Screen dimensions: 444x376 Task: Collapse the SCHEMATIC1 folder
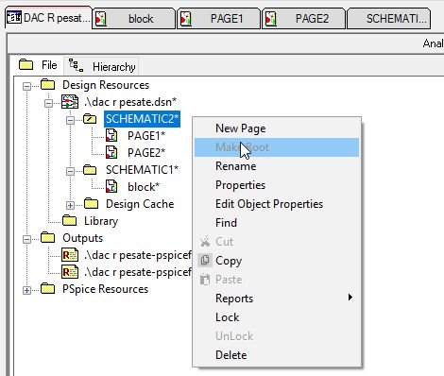point(70,171)
